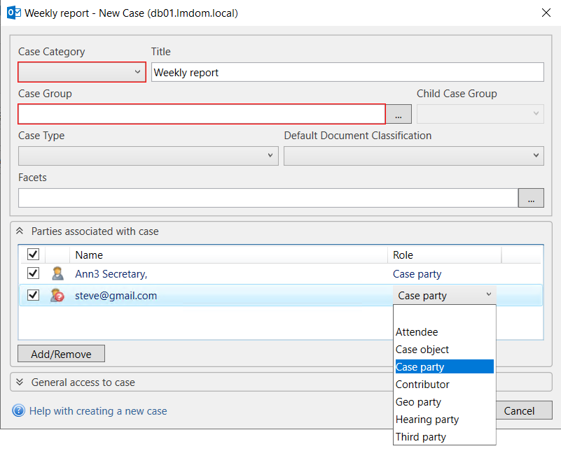Click the unknown-user icon beside steve@gmail.com

point(57,296)
